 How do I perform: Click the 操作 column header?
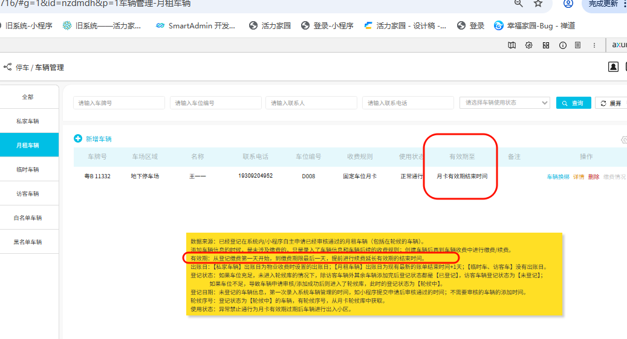(586, 157)
